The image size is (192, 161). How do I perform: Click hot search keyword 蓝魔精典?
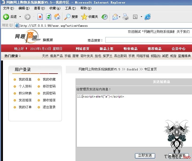click(x=185, y=56)
